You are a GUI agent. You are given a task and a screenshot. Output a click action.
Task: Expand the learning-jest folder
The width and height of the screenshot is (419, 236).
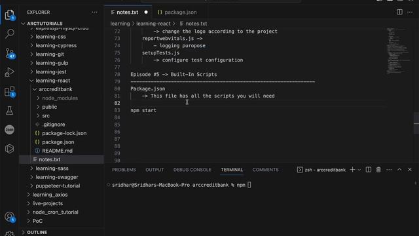[x=51, y=71]
